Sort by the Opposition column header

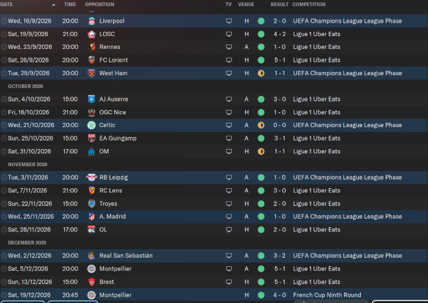(100, 4)
